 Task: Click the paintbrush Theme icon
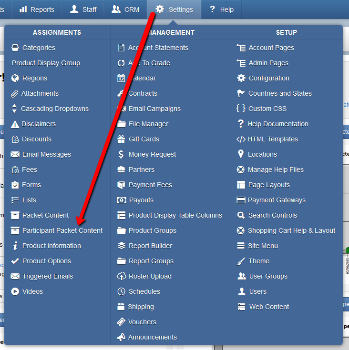click(241, 261)
